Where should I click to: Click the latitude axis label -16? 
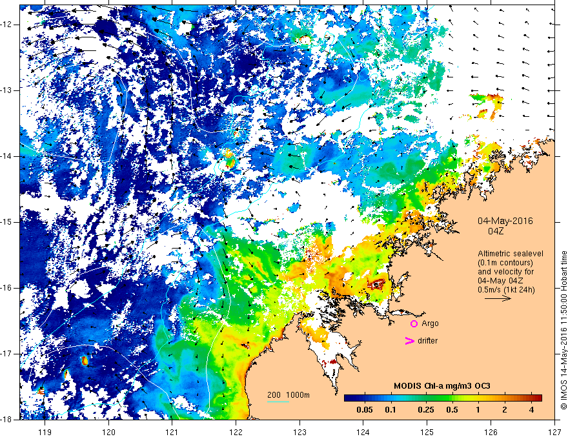(6, 288)
